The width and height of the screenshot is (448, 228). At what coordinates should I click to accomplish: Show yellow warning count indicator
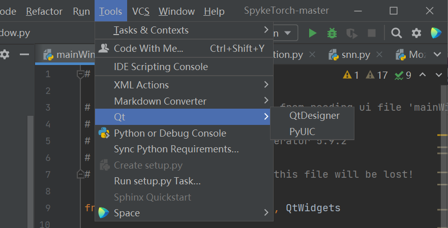click(351, 75)
